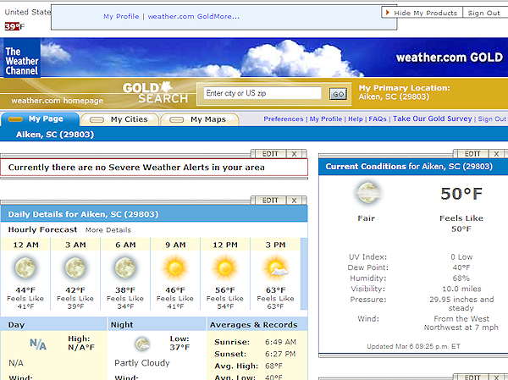Go to weather.com homepage link
508x380 pixels.
[57, 101]
